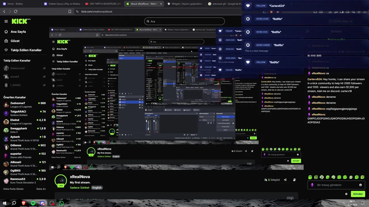This screenshot has width=369, height=207.
Task: Focus the Ara search field
Action: 184,21
